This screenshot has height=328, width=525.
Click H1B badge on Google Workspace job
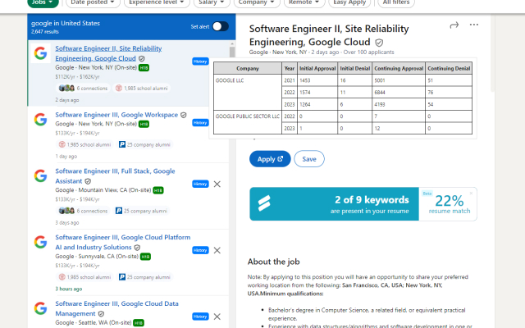tap(144, 124)
